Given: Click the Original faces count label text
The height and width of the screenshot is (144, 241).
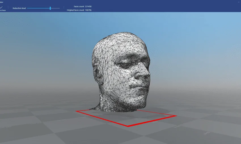Looking at the screenshot, I should [75, 10].
